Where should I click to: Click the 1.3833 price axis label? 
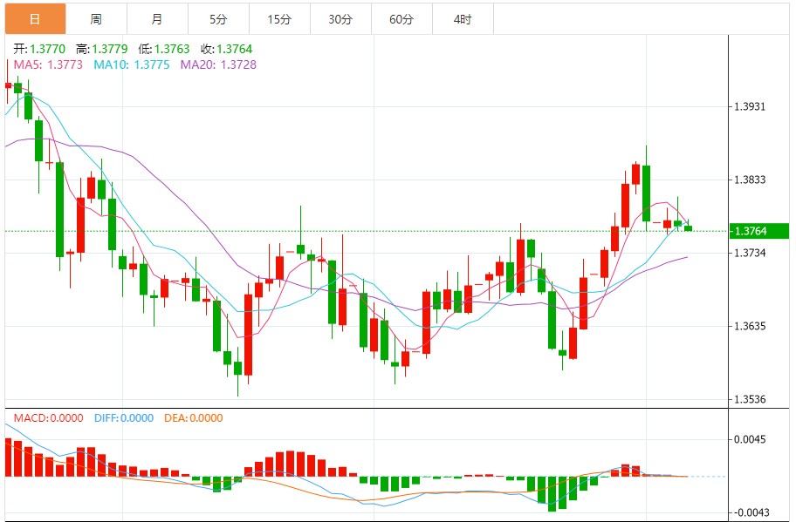click(750, 180)
